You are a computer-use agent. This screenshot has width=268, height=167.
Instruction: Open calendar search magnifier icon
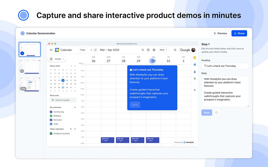pyautogui.click(x=143, y=50)
